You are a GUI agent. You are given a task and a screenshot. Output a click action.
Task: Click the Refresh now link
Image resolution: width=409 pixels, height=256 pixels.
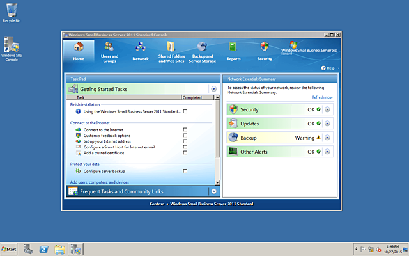[x=322, y=97]
